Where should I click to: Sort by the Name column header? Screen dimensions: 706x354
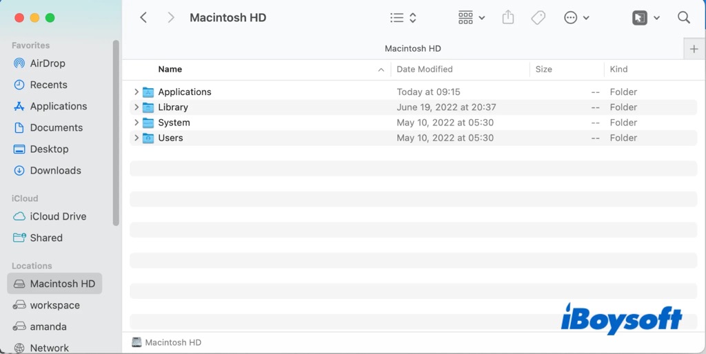[170, 70]
